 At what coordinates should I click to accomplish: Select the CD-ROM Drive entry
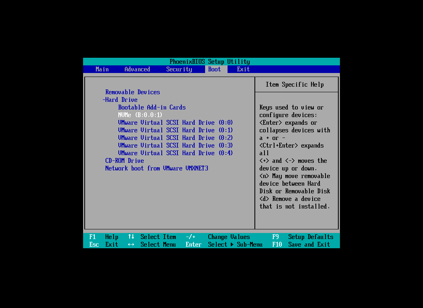(x=125, y=160)
